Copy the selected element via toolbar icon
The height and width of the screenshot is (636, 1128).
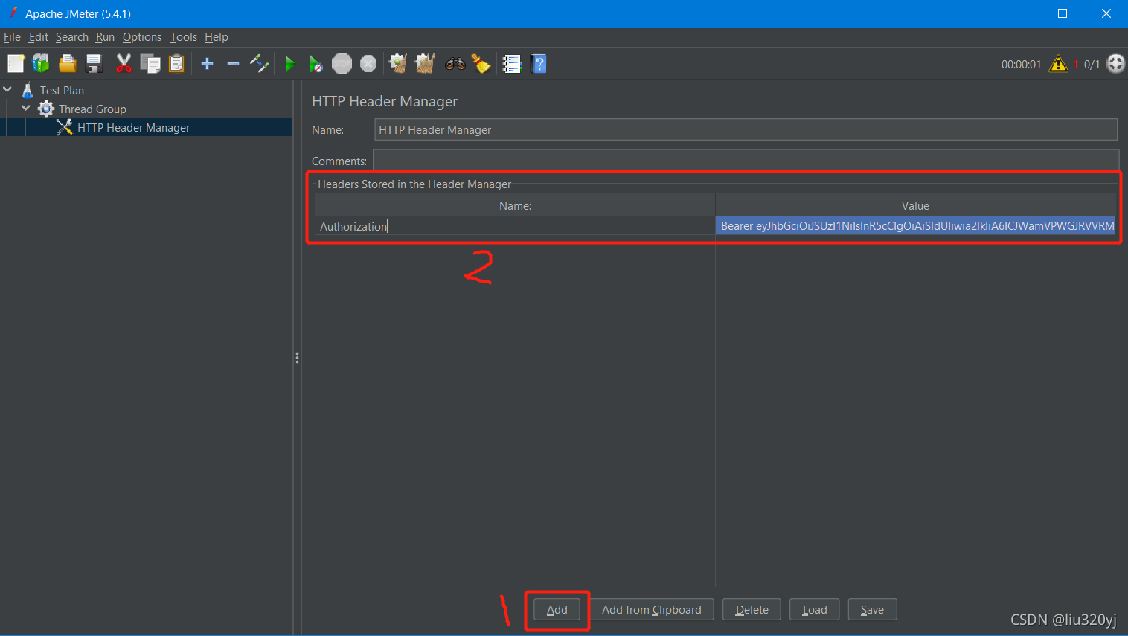(x=150, y=64)
